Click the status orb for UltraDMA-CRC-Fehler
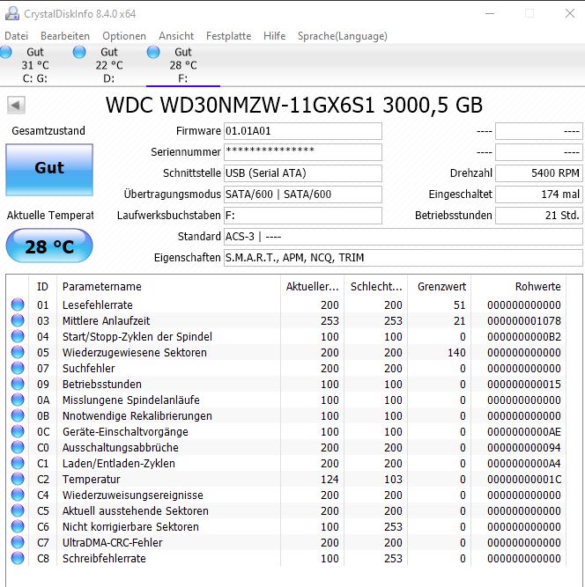This screenshot has height=587, width=585. point(18,542)
